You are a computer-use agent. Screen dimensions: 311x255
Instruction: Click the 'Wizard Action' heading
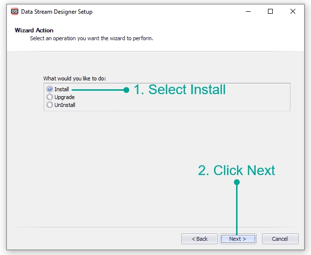click(x=34, y=30)
